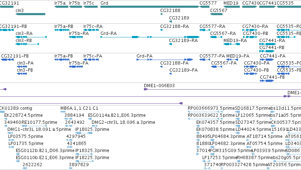This screenshot has width=301, height=170.
Task: Click the Ir75c gene label
Action: pyautogui.click(x=89, y=3)
